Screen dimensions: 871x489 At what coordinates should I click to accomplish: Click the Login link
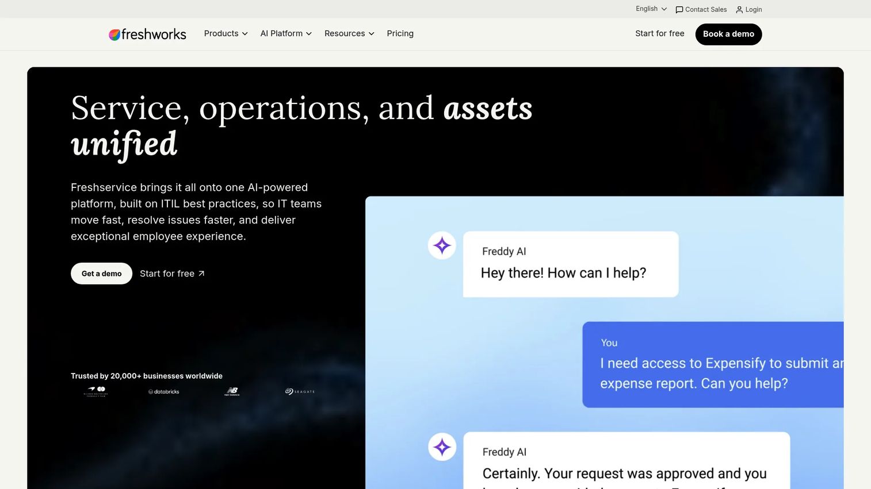click(x=749, y=10)
